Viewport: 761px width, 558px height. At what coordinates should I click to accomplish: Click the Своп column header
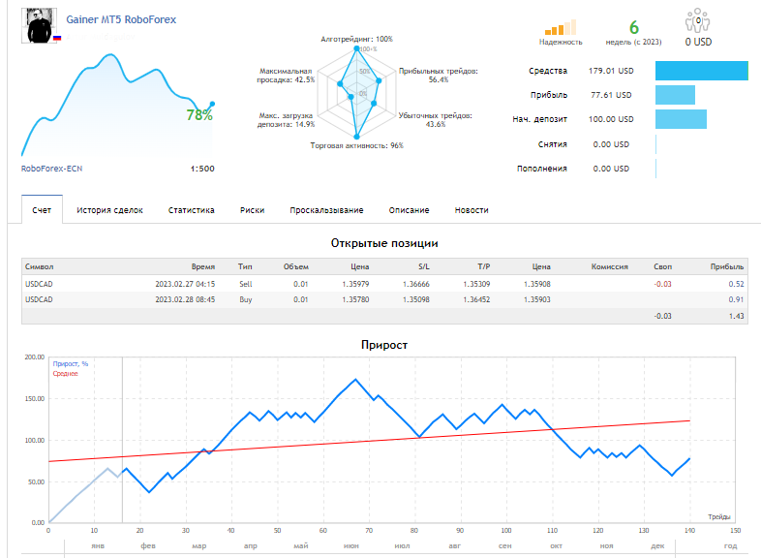(662, 266)
